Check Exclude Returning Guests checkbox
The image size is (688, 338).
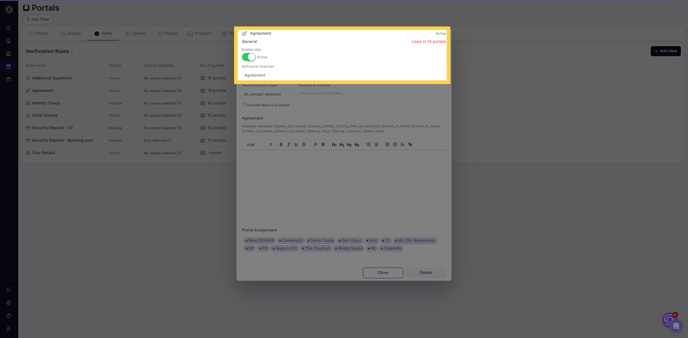pyautogui.click(x=245, y=105)
